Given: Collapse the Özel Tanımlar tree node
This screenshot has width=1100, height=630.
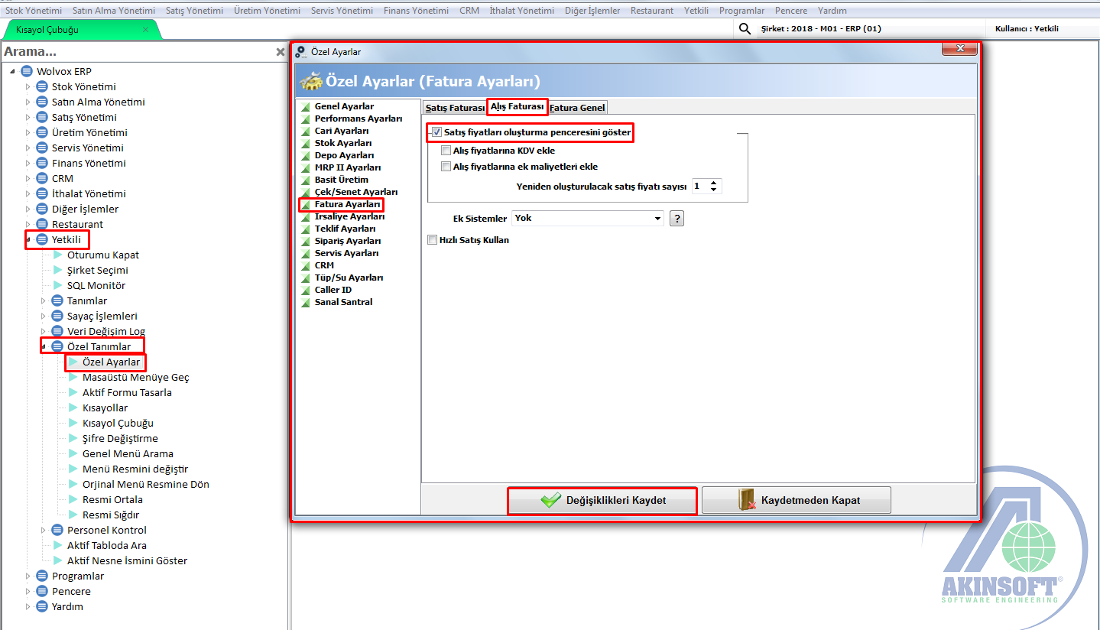Looking at the screenshot, I should [x=44, y=346].
